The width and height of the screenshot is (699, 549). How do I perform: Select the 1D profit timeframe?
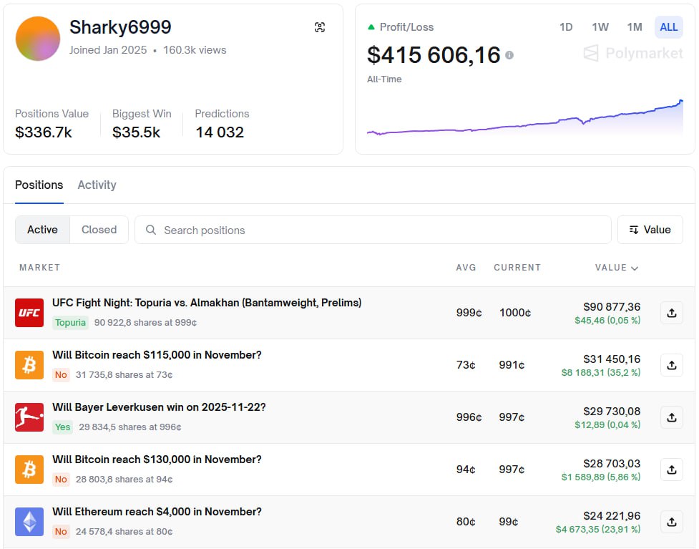tap(566, 27)
